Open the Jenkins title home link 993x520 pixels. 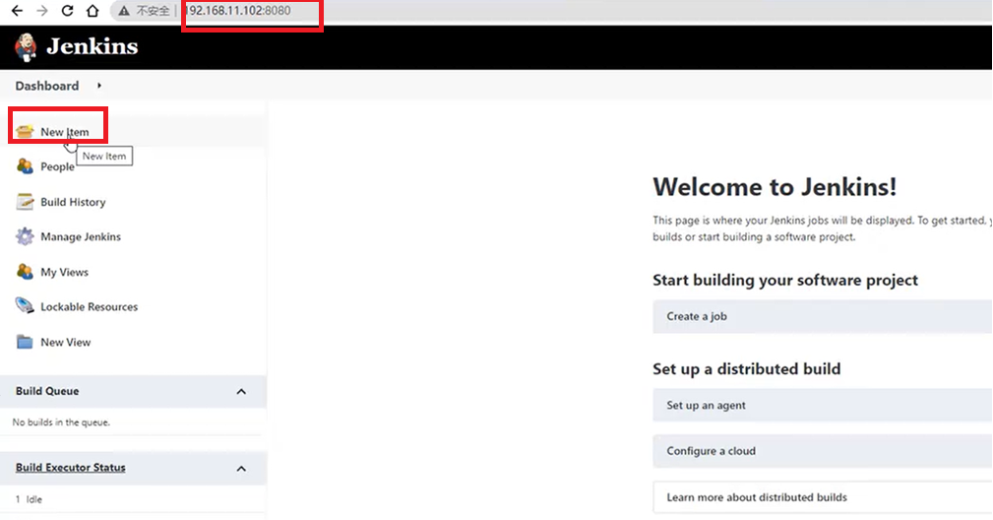[93, 46]
